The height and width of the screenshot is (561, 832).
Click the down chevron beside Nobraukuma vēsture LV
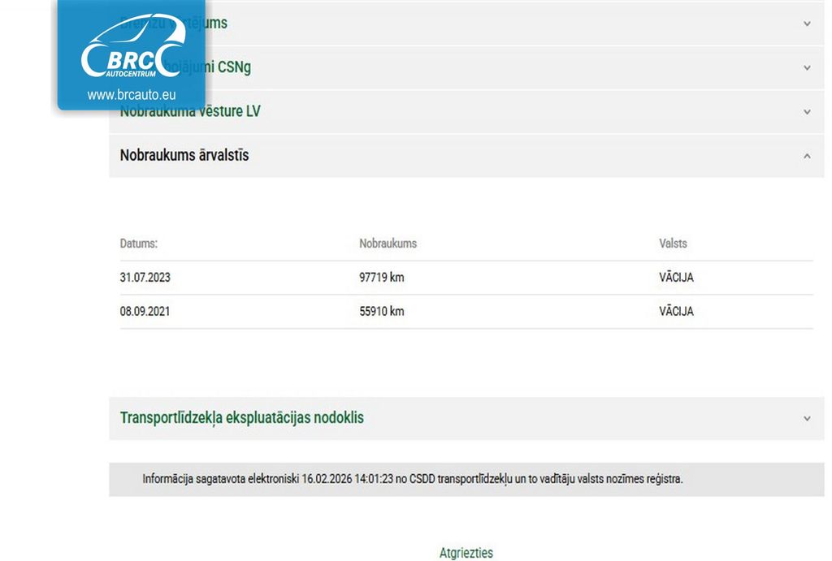pos(806,111)
